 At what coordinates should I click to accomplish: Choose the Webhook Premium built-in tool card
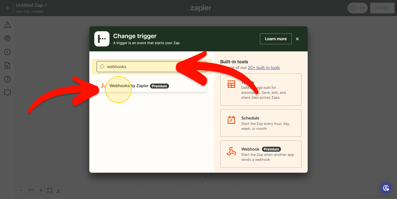[x=261, y=154]
